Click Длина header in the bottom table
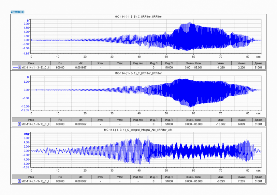The height and width of the screenshot is (195, 277). pyautogui.click(x=258, y=176)
